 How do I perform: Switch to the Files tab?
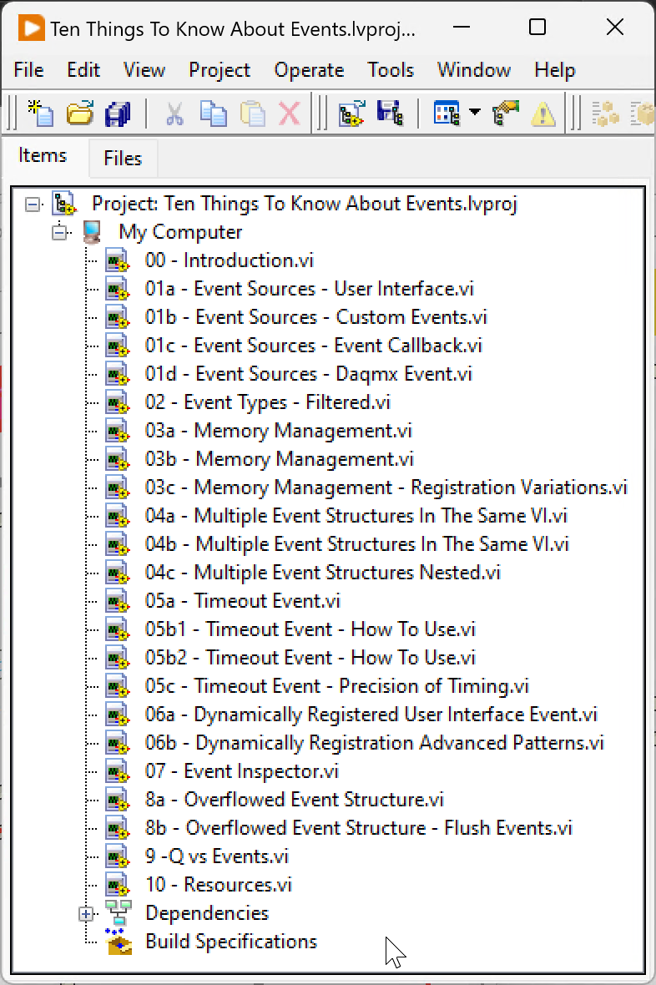pos(123,159)
